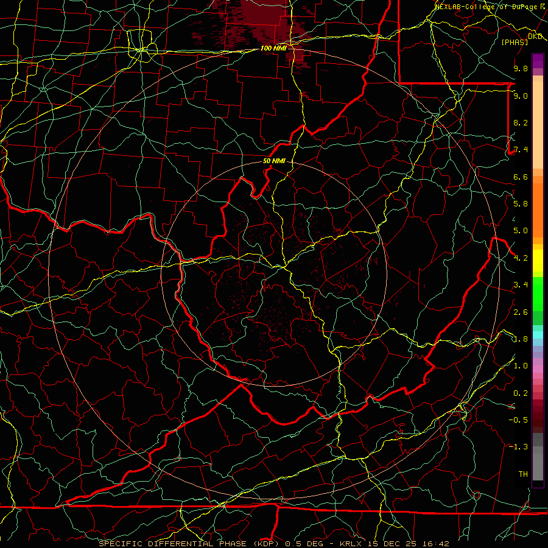
Task: Click the "KRLX" radar site identifier
Action: click(x=351, y=544)
